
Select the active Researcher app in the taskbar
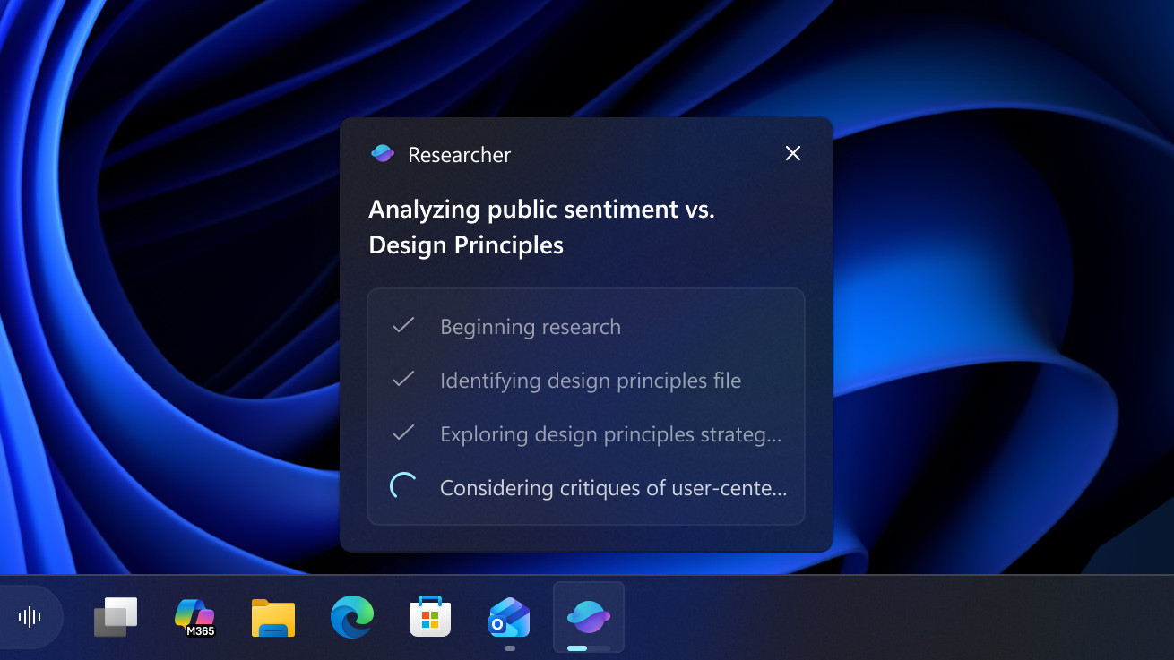[588, 617]
